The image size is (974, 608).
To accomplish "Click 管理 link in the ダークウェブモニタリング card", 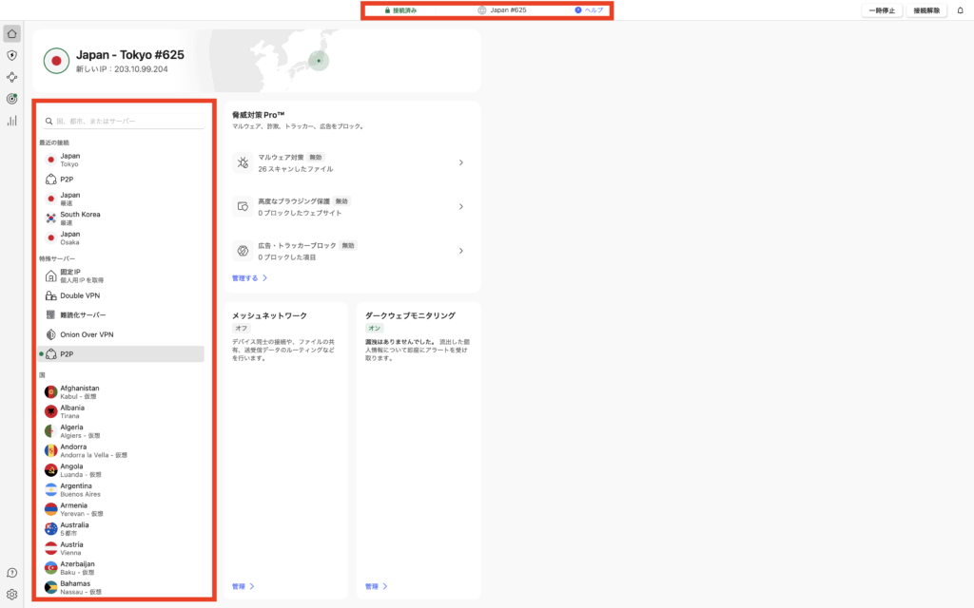I will coord(377,586).
